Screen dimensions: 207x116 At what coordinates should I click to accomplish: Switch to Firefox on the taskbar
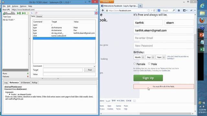click(202, 21)
